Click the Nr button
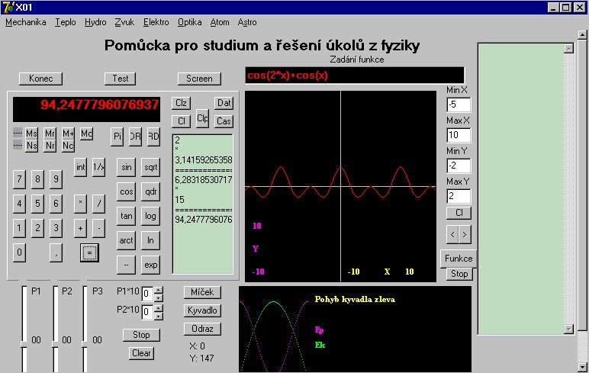 50,146
